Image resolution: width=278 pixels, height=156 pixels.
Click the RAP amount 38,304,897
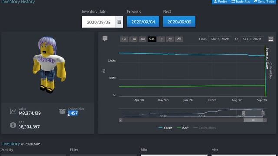(x=29, y=127)
